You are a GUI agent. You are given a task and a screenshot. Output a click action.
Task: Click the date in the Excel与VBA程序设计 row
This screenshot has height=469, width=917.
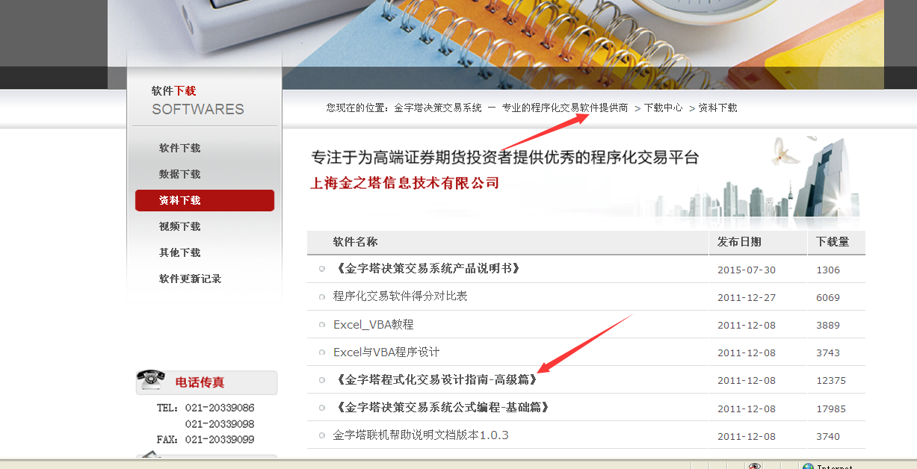(x=747, y=353)
